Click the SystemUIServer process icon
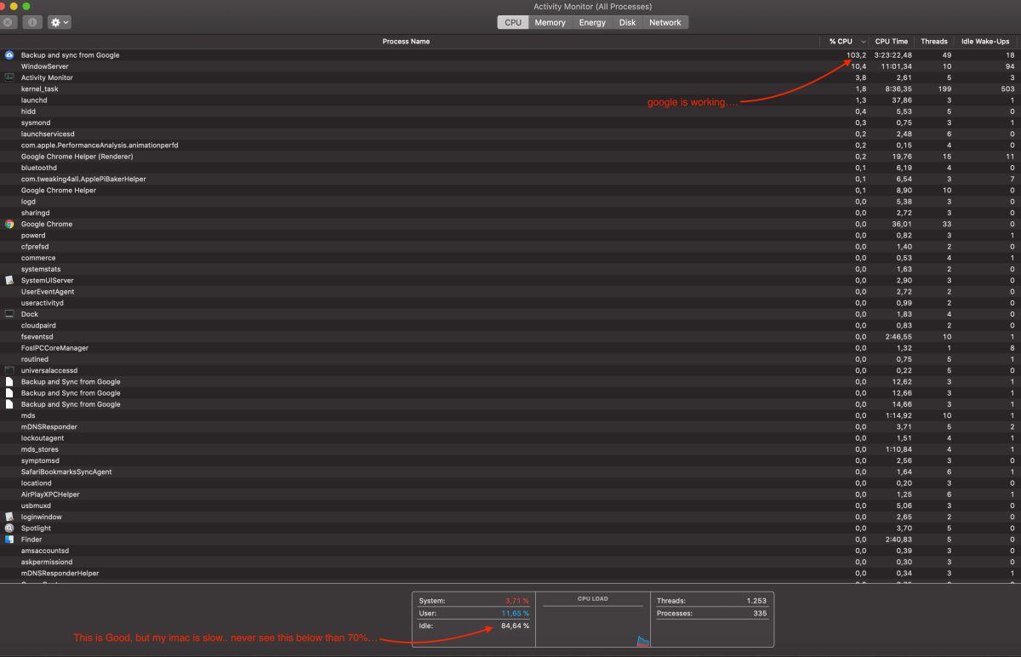This screenshot has width=1021, height=657. (x=9, y=281)
